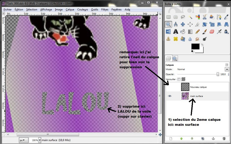Viewport: 231px width, 144px height.
Task: Open the px unit dropdown
Action: pyautogui.click(x=24, y=140)
